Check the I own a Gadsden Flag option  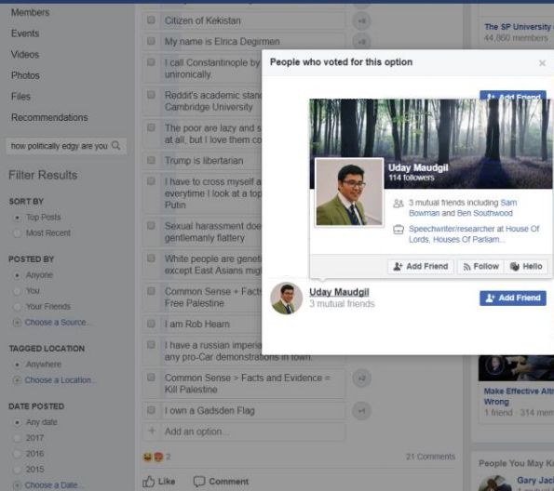click(x=151, y=410)
